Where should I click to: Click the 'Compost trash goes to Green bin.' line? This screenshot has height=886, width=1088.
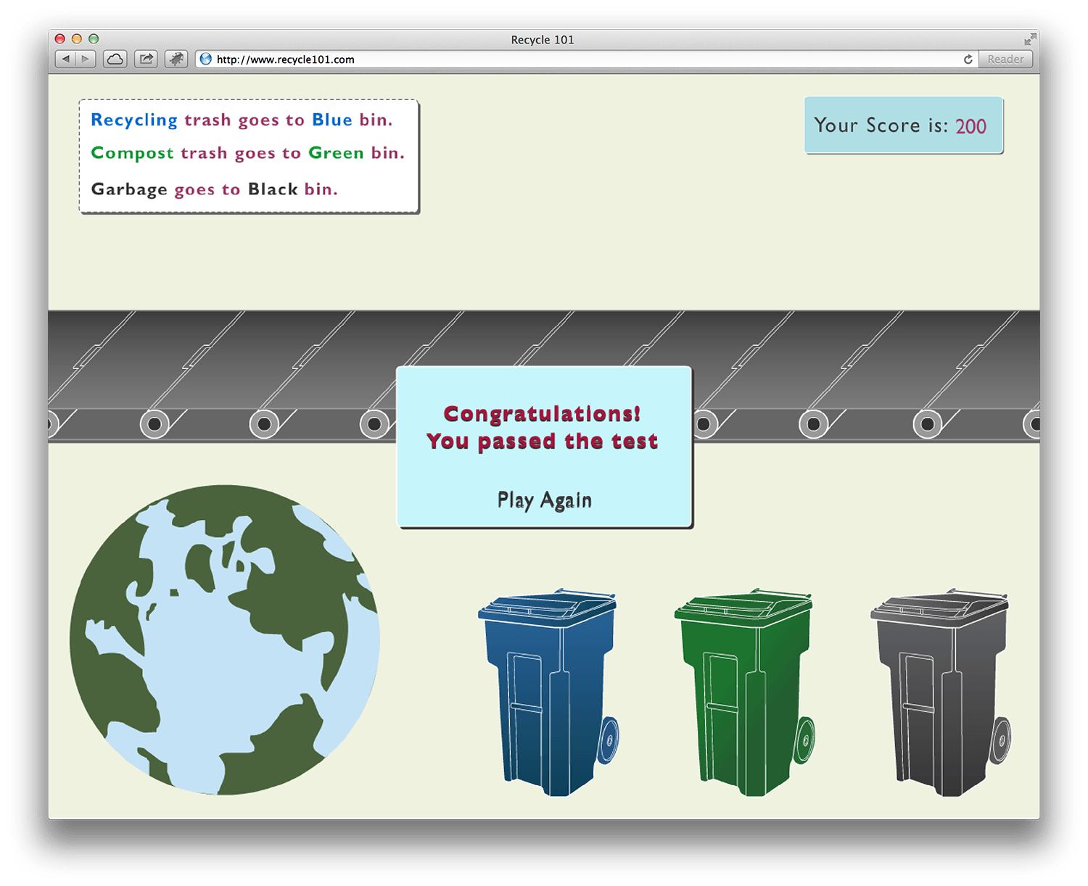click(x=248, y=154)
